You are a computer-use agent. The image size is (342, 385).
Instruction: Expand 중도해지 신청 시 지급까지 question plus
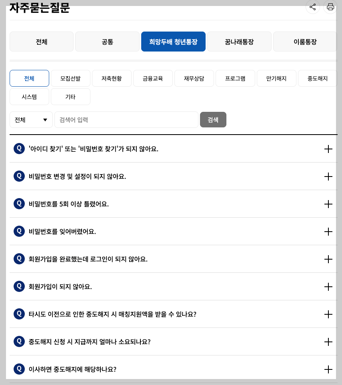coord(328,341)
